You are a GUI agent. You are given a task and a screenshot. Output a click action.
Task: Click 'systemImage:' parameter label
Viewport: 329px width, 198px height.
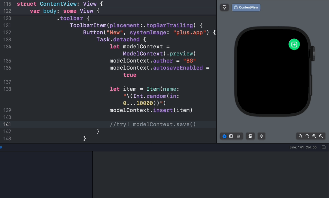pyautogui.click(x=149, y=33)
